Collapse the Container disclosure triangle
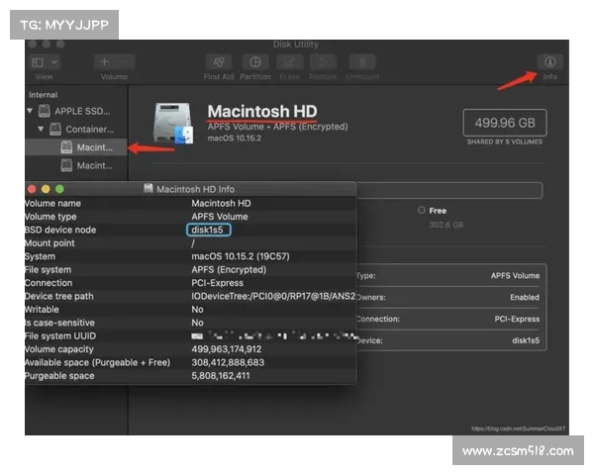This screenshot has width=594, height=475. [42, 129]
